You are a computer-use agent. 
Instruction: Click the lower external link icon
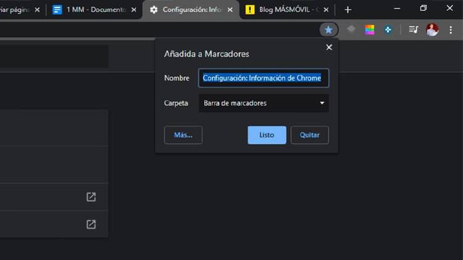(91, 224)
